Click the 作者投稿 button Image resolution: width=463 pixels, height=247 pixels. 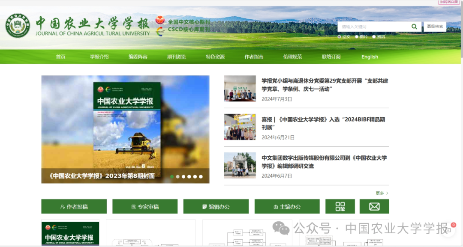tap(74, 206)
